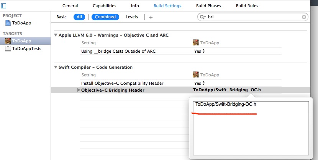Click ToDoApp column icon in Swift Compiler section
The height and width of the screenshot is (160, 318).
196,75
